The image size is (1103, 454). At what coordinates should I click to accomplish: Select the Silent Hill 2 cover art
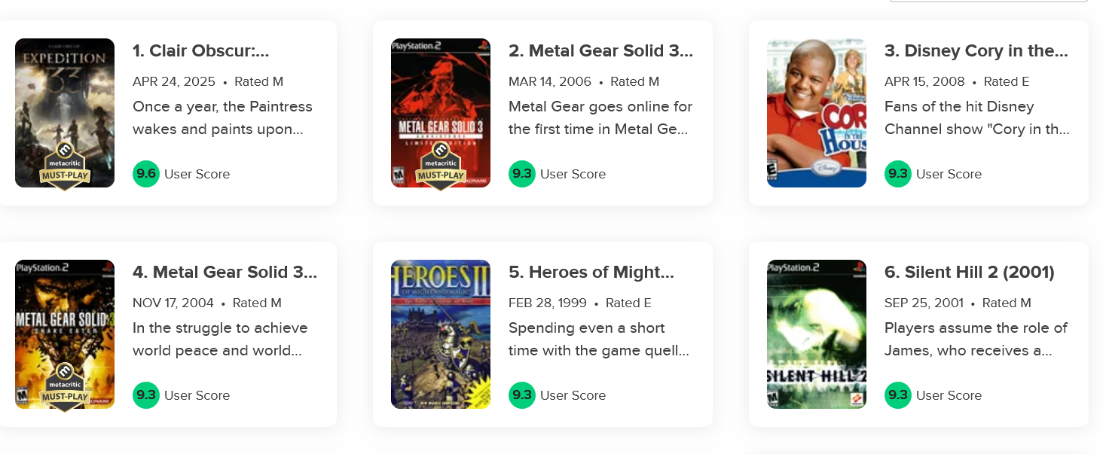pos(817,334)
